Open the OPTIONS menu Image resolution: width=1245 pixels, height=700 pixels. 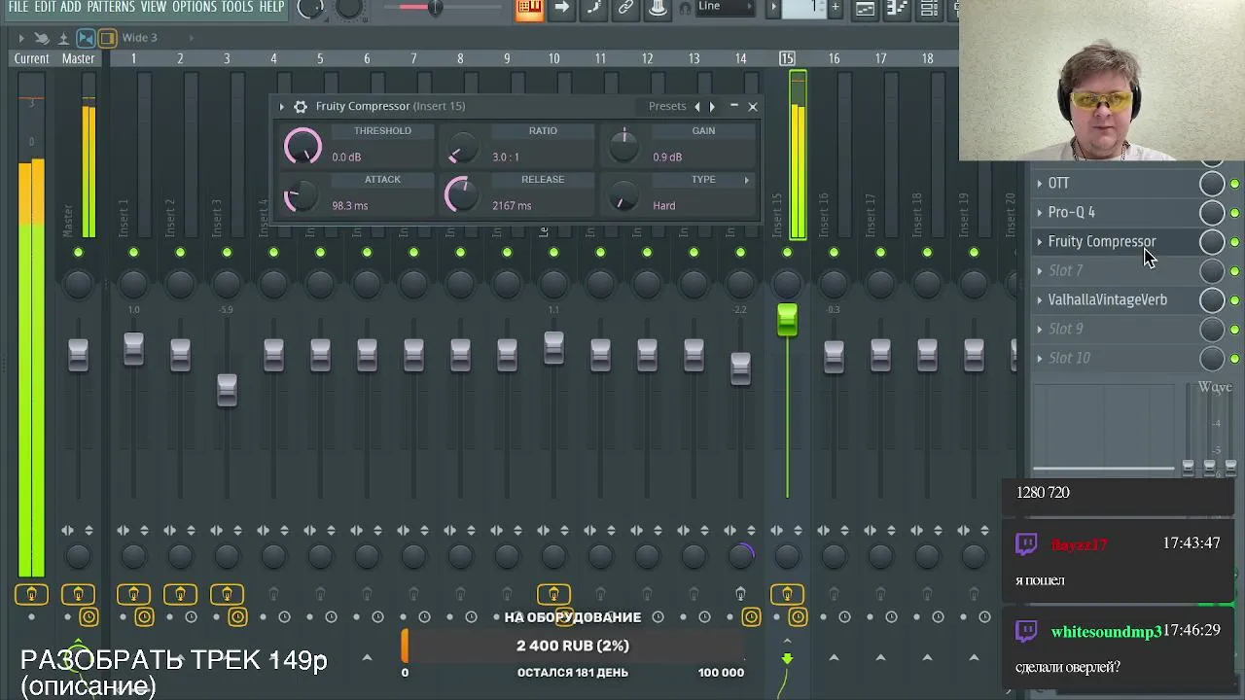[x=195, y=7]
